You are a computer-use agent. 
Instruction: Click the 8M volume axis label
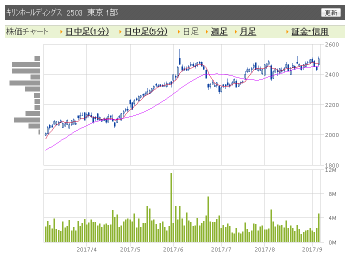click(x=332, y=194)
